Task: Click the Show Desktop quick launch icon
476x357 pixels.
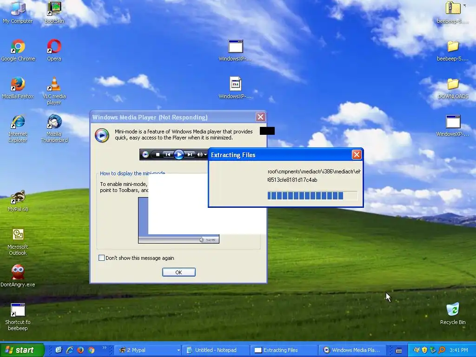Action: click(x=59, y=350)
